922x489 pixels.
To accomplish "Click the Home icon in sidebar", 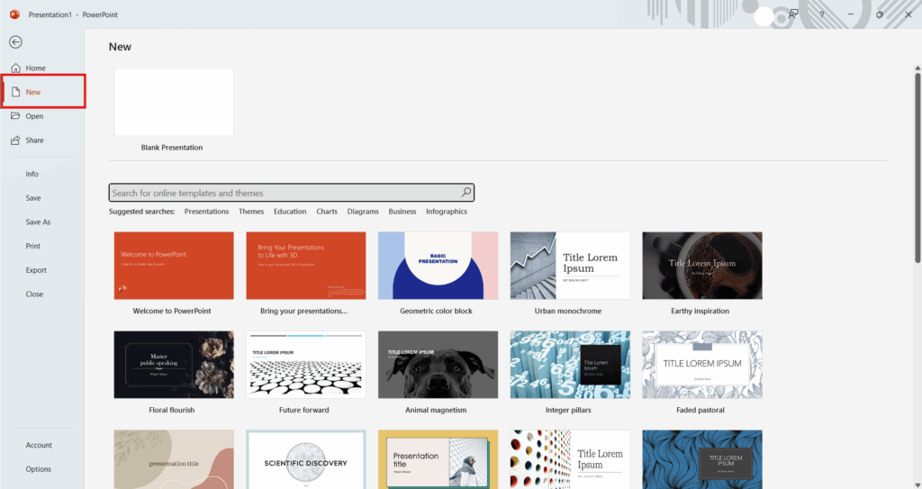I will point(15,68).
